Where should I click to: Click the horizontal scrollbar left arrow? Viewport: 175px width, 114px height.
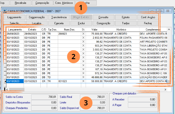click(x=7, y=89)
